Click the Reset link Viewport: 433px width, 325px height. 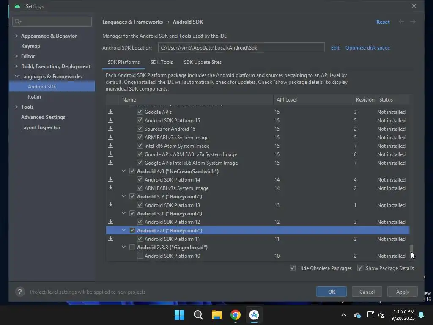click(x=383, y=22)
